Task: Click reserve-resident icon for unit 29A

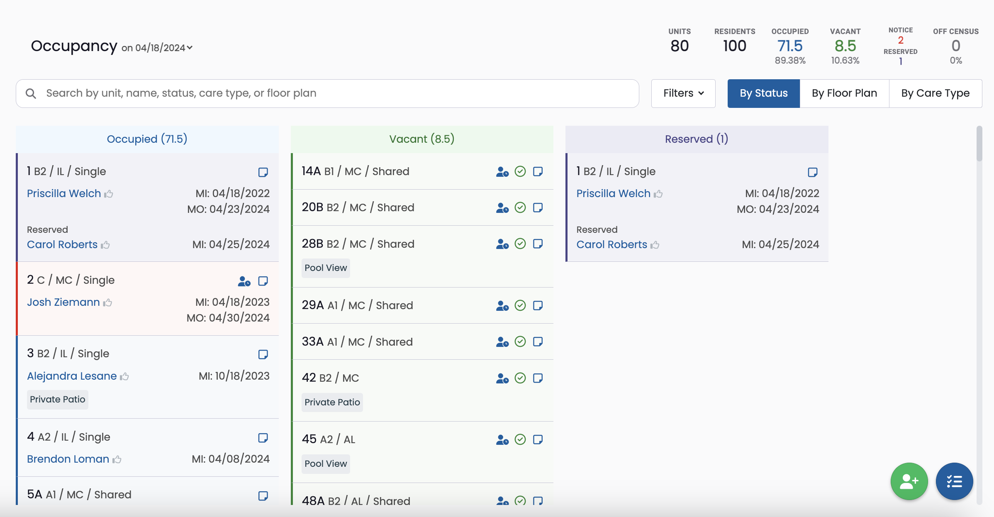Action: [x=502, y=306]
